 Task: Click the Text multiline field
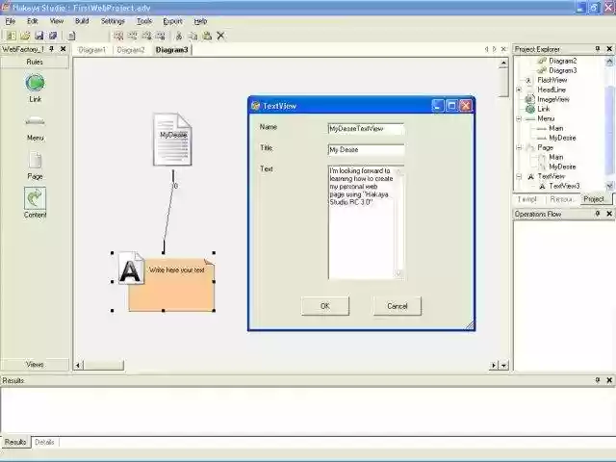pos(366,222)
